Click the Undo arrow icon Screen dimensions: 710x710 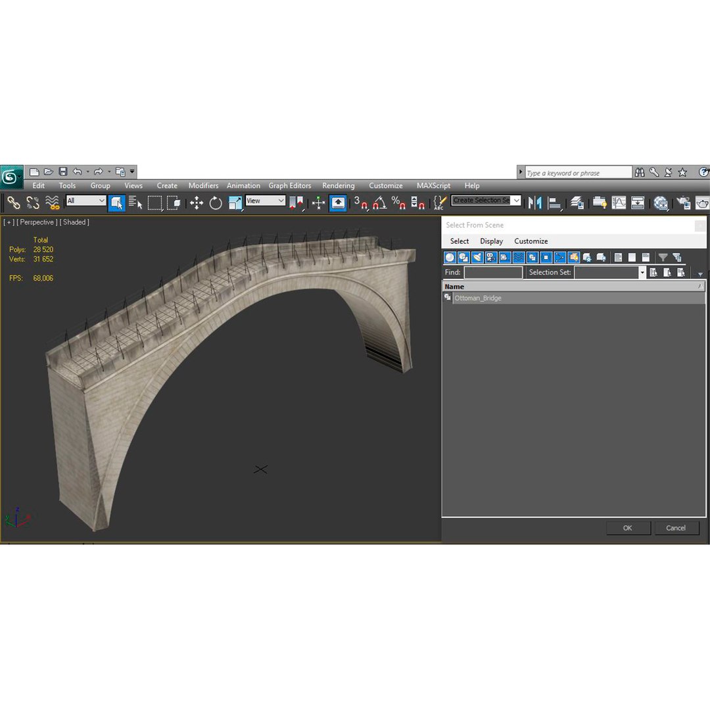pos(78,172)
